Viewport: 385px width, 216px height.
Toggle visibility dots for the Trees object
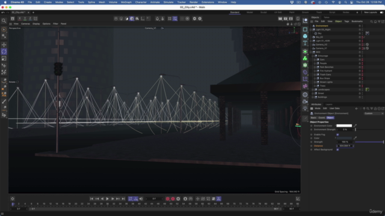coord(362,86)
